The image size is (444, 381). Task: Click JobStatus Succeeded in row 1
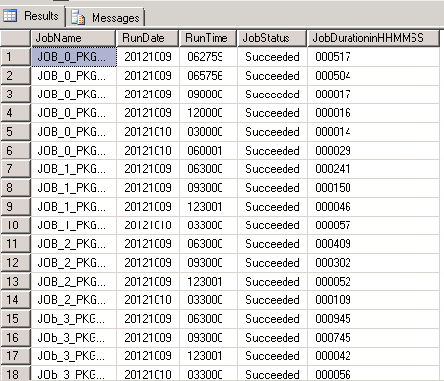click(273, 57)
